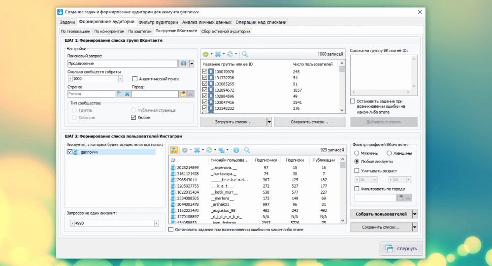Toggle the garinovvv account checkbox
Viewport: 492px width, 266px height.
(69, 152)
